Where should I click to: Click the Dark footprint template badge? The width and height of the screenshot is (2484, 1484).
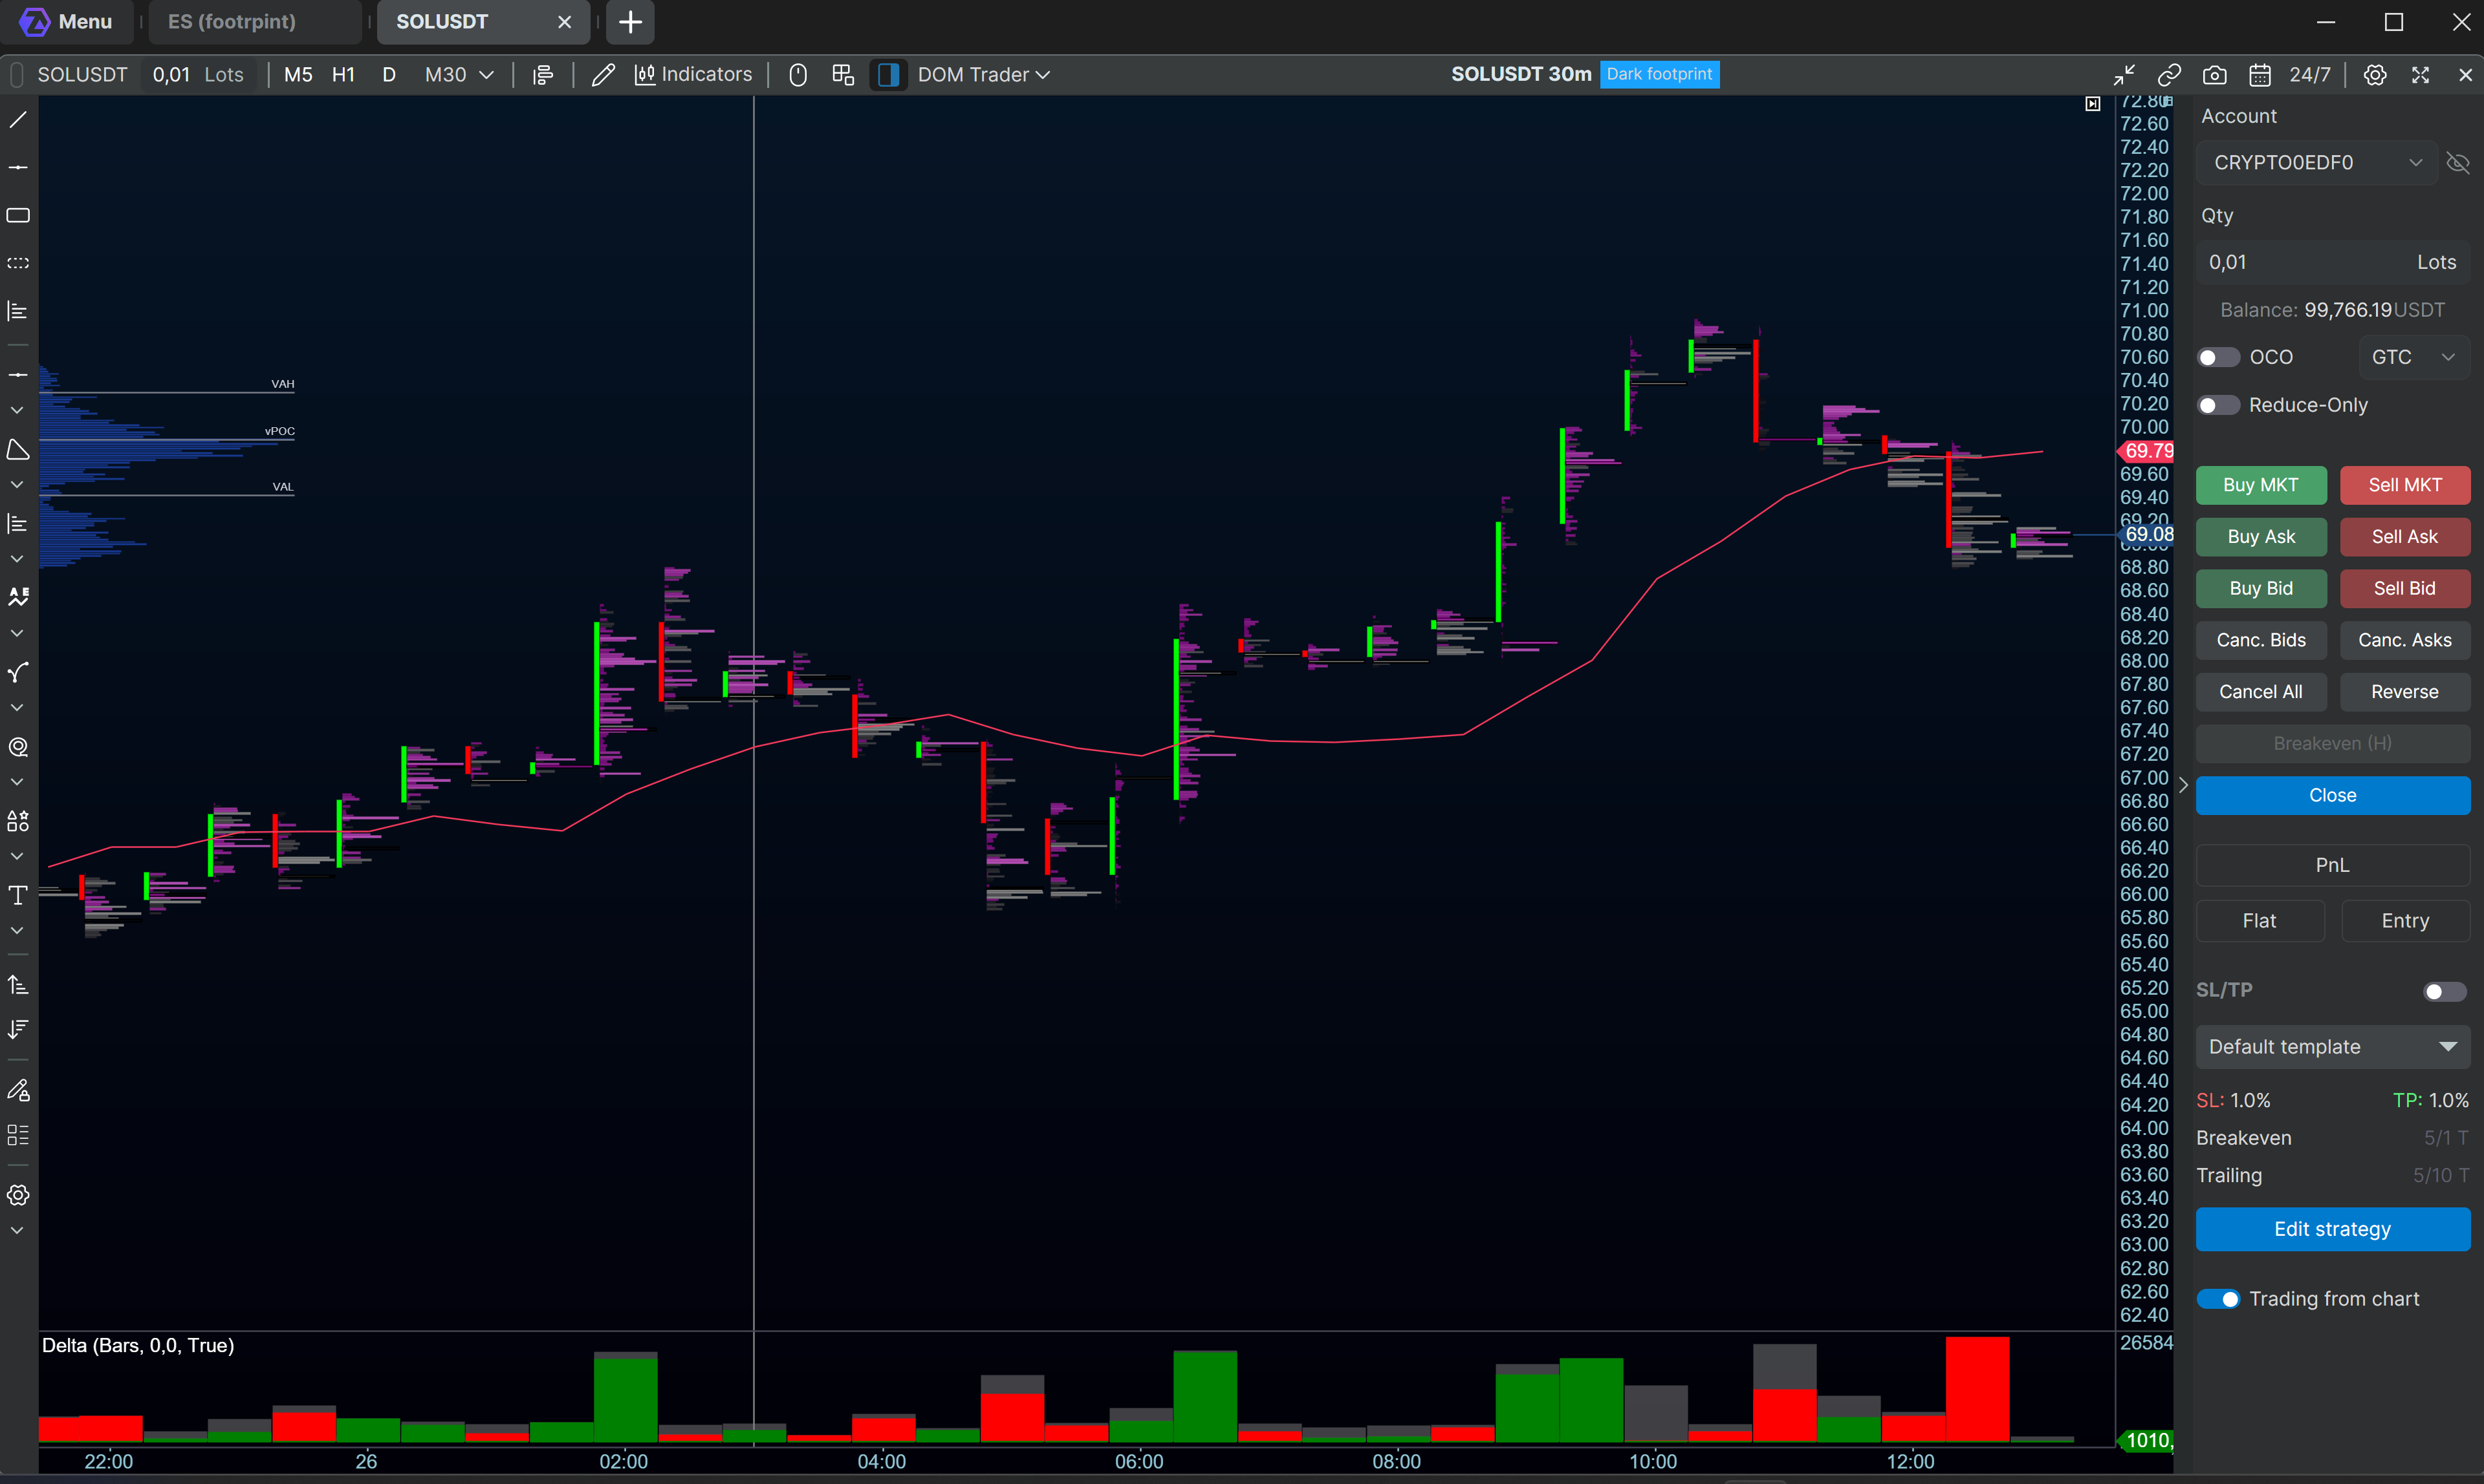[x=1659, y=74]
